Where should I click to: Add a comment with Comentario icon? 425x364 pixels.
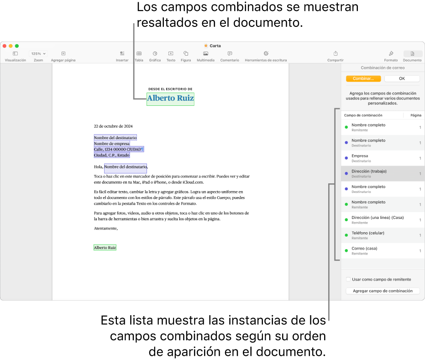tap(230, 54)
